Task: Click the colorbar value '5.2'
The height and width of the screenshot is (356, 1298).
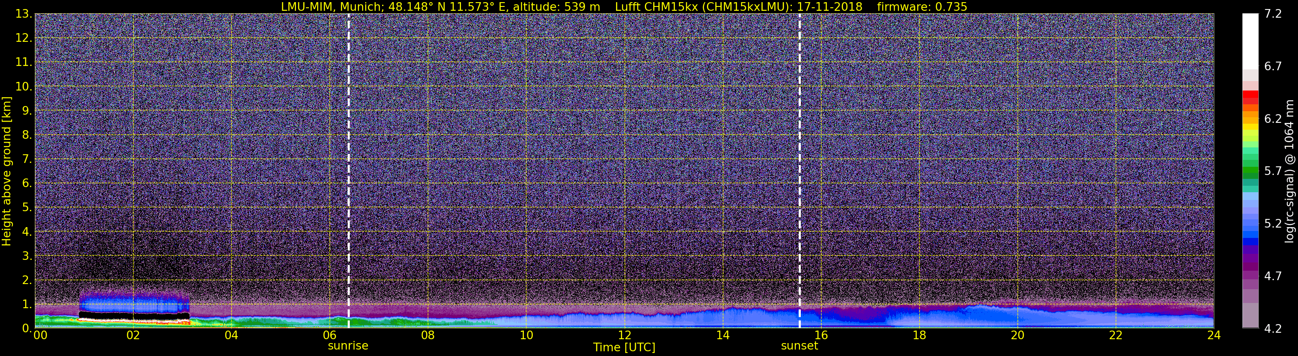Action: (x=1273, y=224)
